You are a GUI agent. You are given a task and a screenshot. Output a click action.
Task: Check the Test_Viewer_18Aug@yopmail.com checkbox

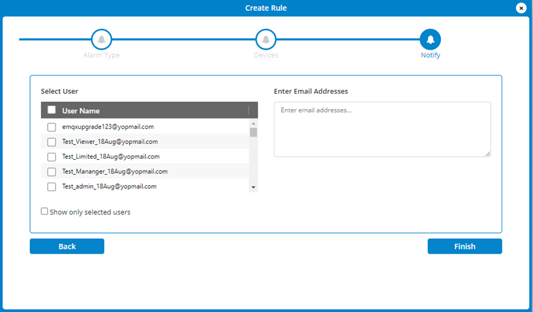(x=51, y=142)
